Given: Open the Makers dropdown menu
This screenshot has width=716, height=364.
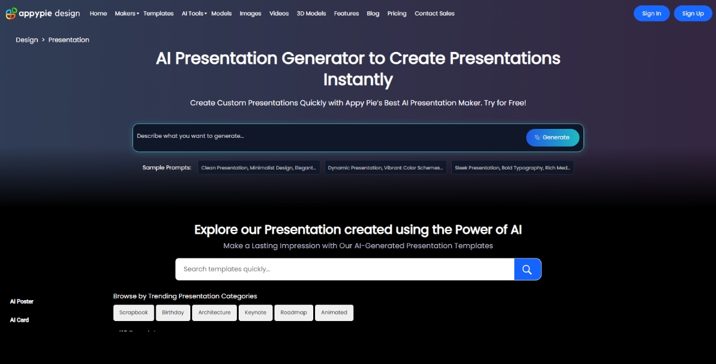Looking at the screenshot, I should pyautogui.click(x=126, y=13).
